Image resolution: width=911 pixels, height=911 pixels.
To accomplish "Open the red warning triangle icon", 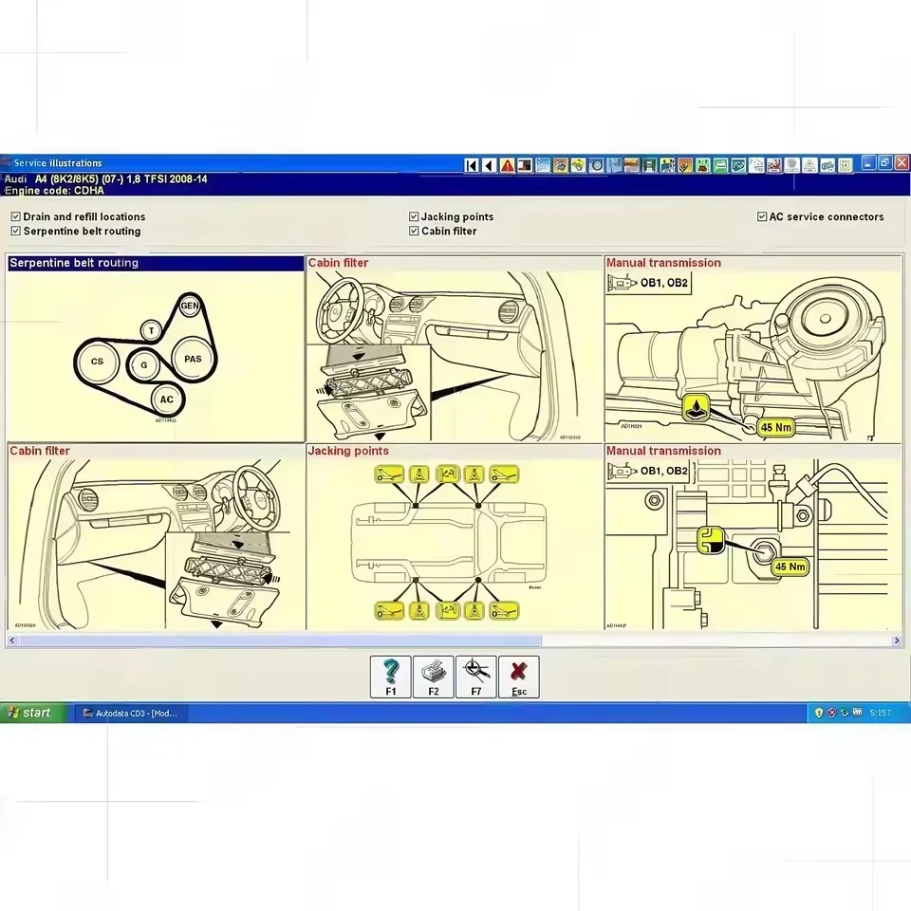I will pyautogui.click(x=507, y=165).
